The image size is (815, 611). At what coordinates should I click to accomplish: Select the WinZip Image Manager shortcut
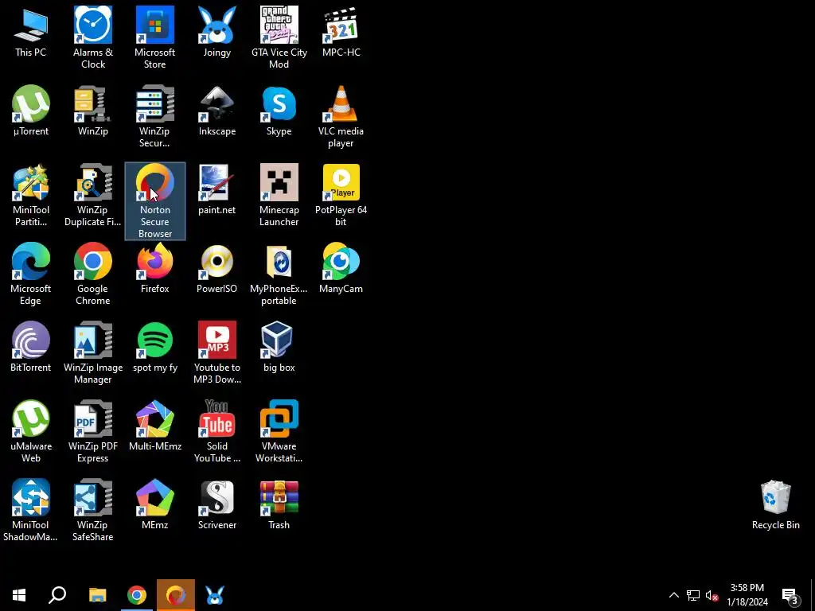[x=93, y=352]
